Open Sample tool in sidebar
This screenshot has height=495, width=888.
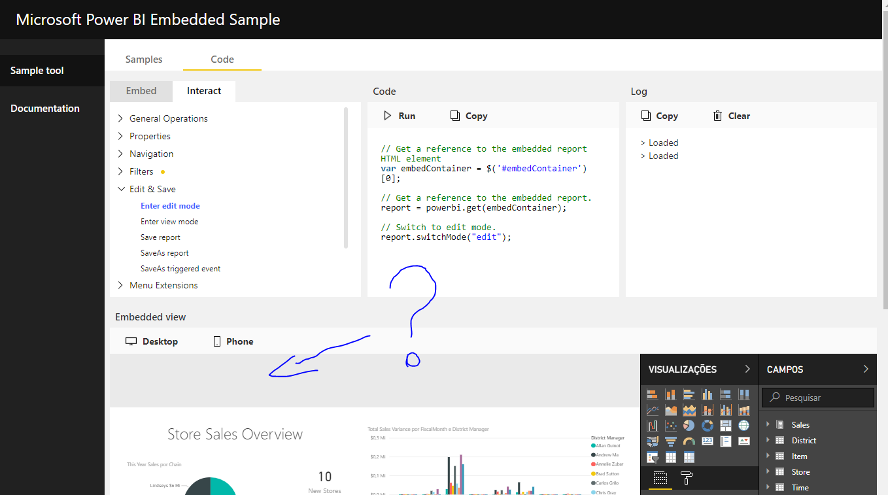point(52,71)
